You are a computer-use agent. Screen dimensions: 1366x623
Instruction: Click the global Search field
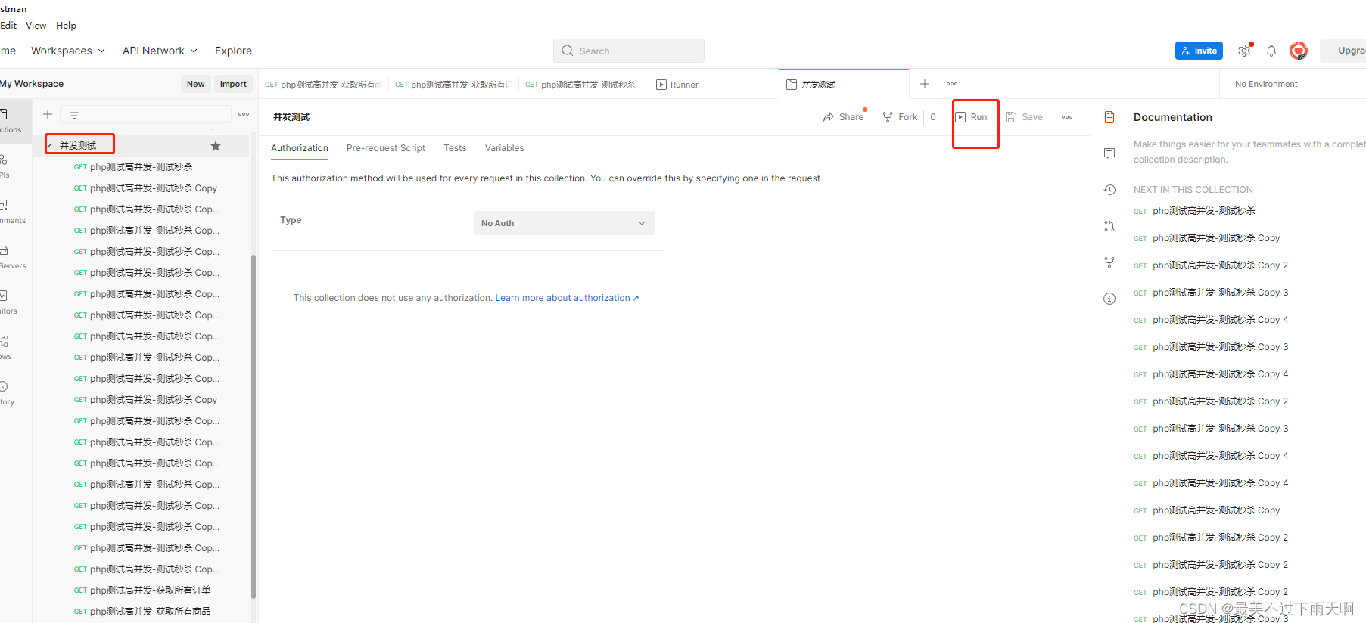click(x=628, y=51)
